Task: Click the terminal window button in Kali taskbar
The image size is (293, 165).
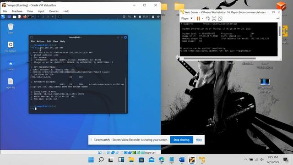Action: 59,16
